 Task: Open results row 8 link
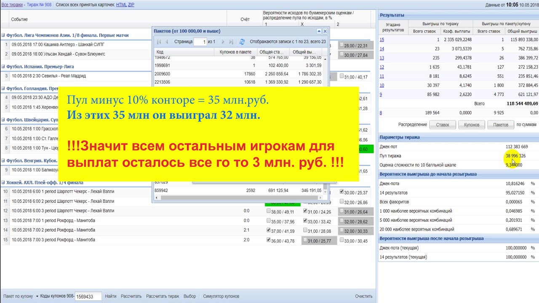(381, 113)
